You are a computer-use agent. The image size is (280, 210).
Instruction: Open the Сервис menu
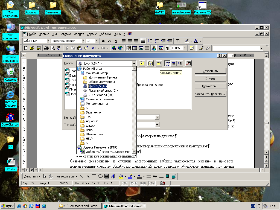click(92, 34)
